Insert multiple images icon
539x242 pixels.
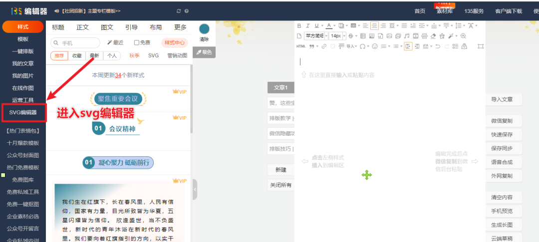398,36
